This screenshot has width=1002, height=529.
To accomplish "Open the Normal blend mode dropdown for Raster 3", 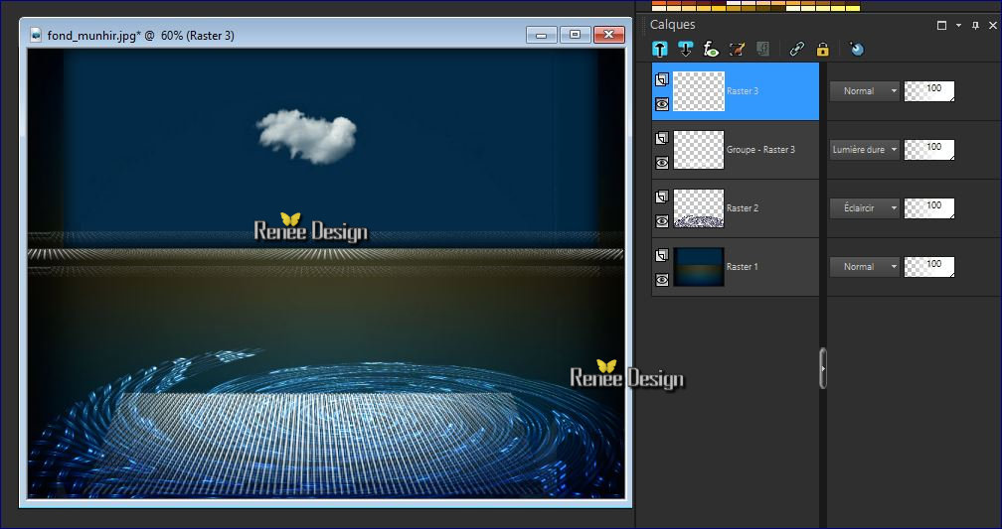I will coord(865,91).
